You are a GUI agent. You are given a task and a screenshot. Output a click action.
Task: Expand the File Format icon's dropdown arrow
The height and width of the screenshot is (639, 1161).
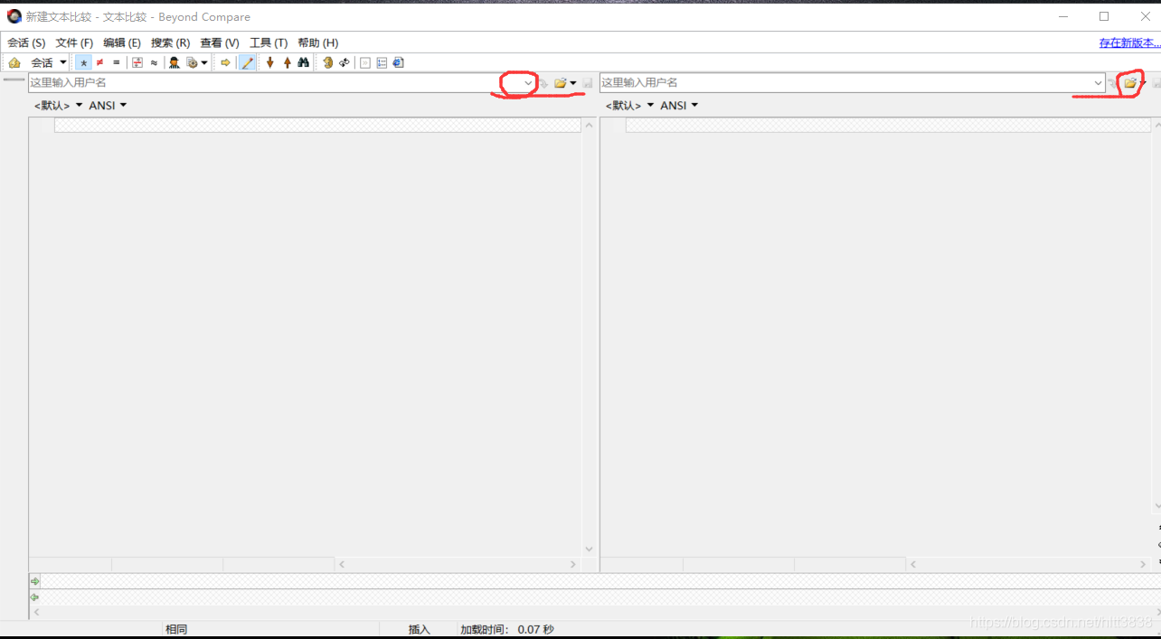204,62
